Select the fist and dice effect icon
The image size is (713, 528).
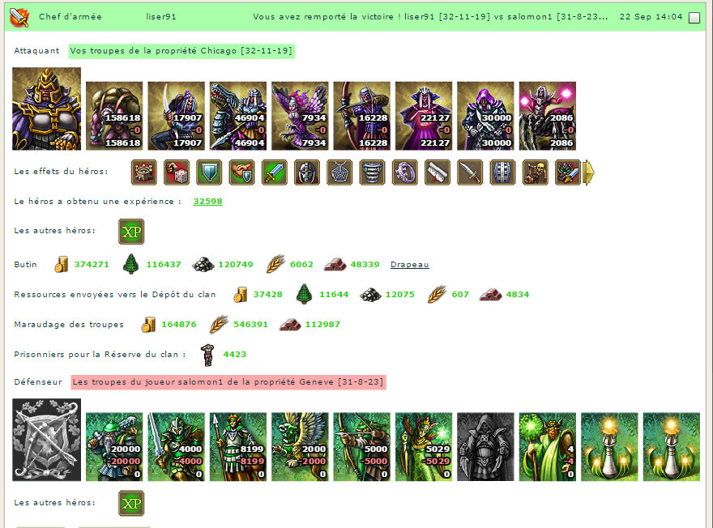[x=177, y=172]
